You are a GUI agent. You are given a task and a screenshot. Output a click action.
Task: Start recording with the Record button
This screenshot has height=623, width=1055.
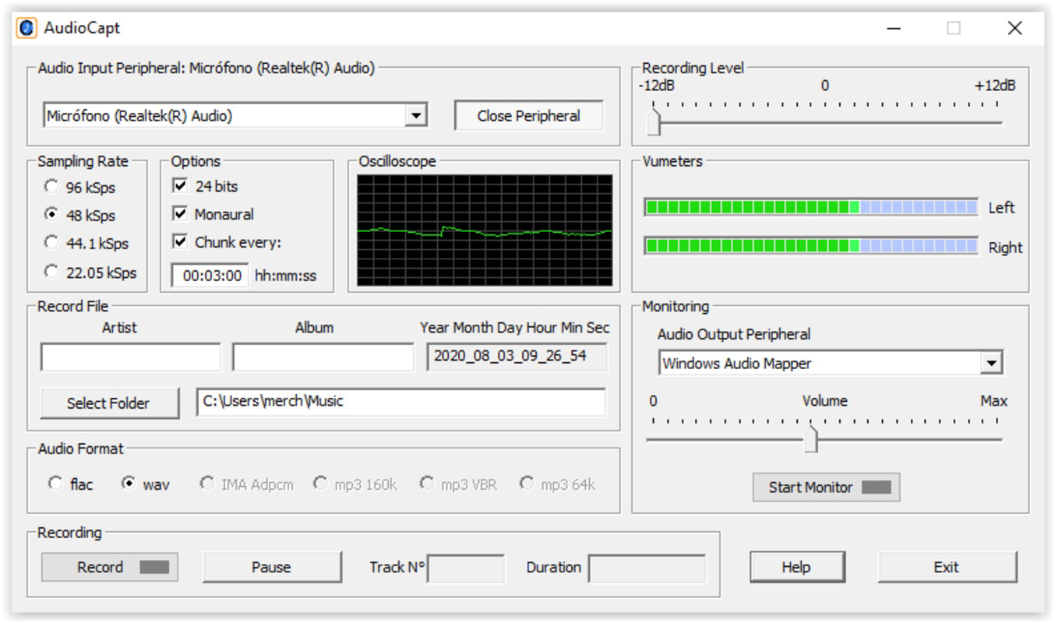point(110,567)
